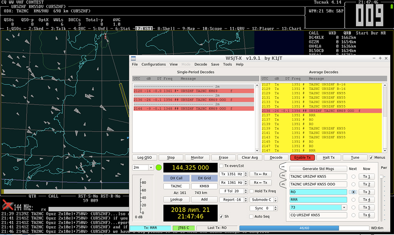Open the 73 message dropdown arrow
Viewport: 394px width, 235px height.
point(344,207)
